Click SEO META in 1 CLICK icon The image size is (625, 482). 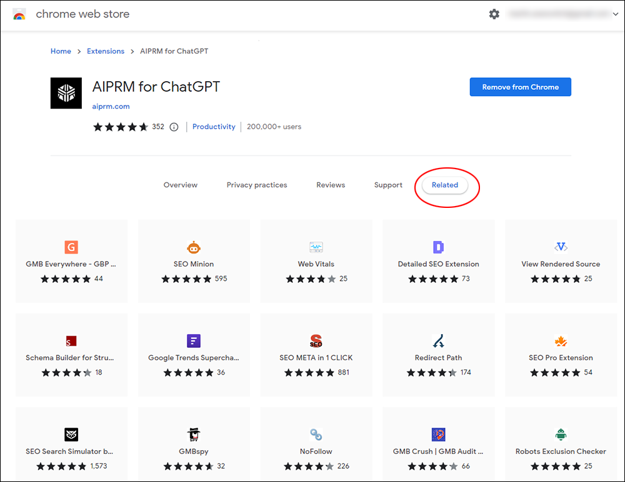tap(316, 341)
